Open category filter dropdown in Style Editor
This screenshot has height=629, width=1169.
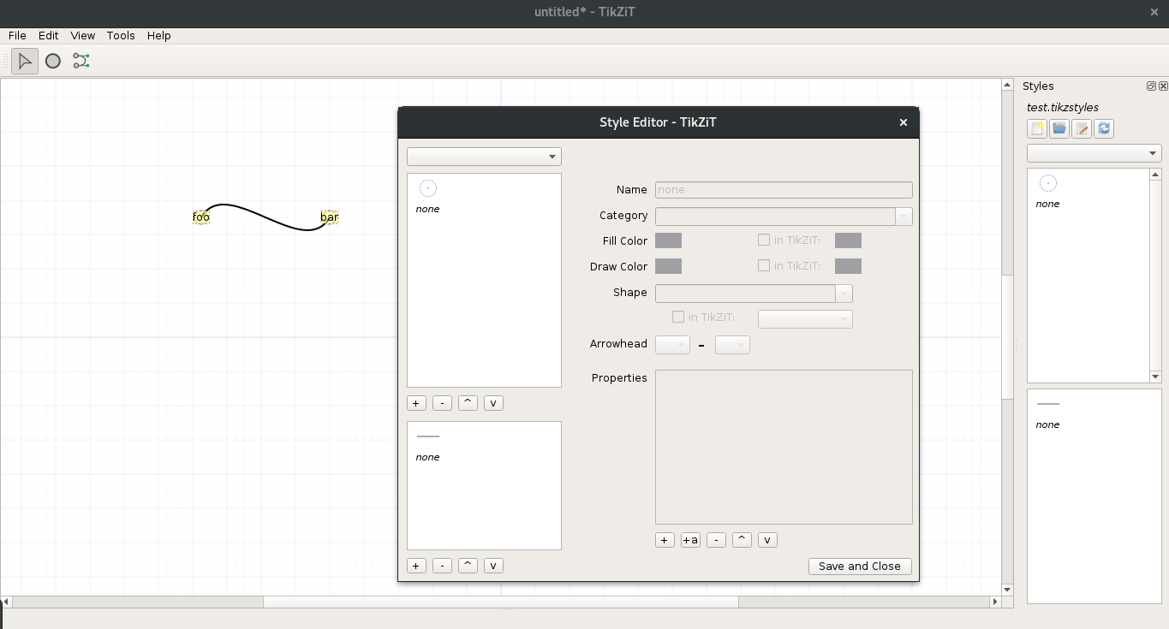tap(484, 157)
